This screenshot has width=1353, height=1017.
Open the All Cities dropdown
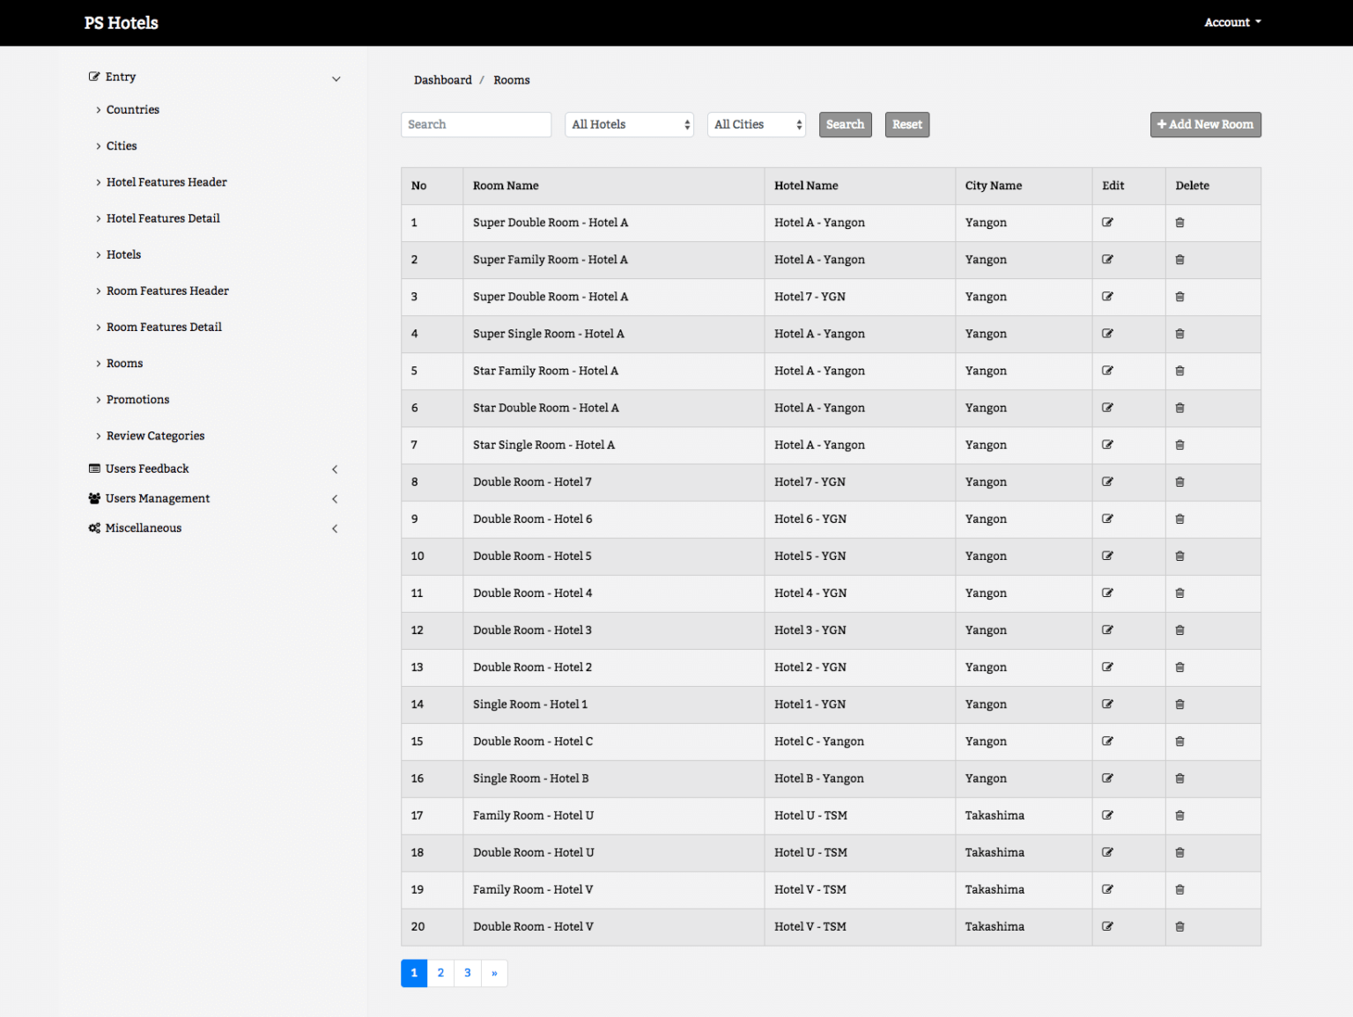pyautogui.click(x=755, y=124)
